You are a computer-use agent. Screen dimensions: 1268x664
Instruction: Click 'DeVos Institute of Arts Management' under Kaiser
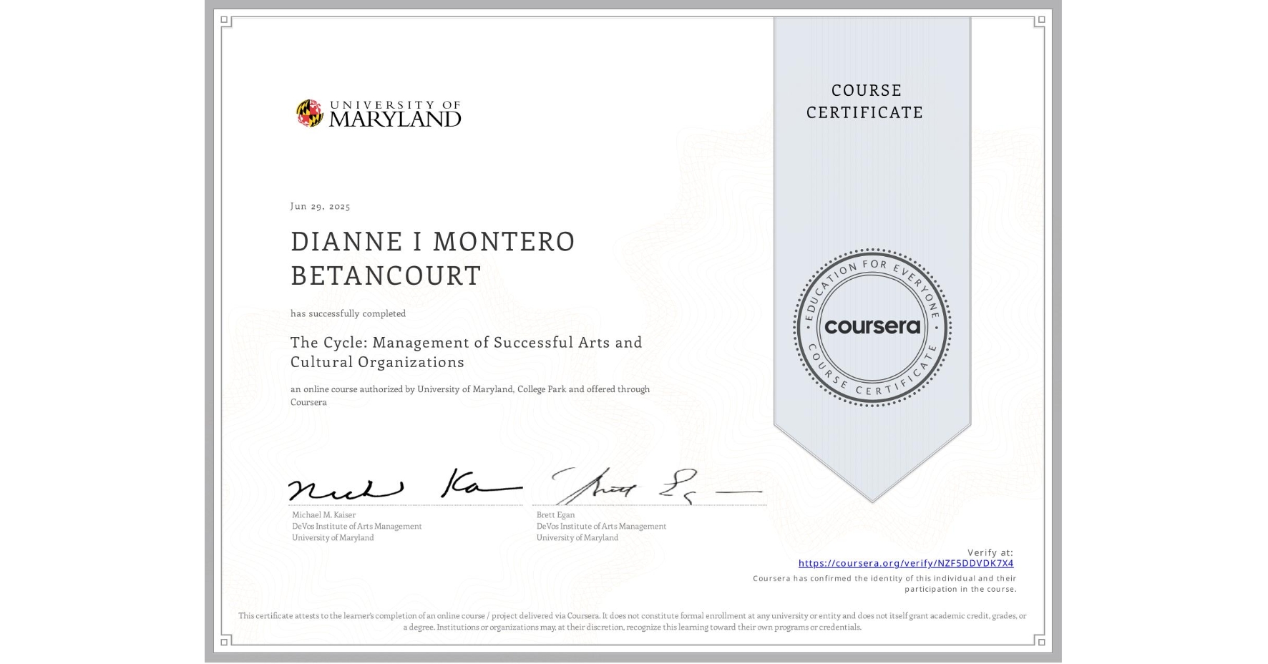click(x=357, y=526)
